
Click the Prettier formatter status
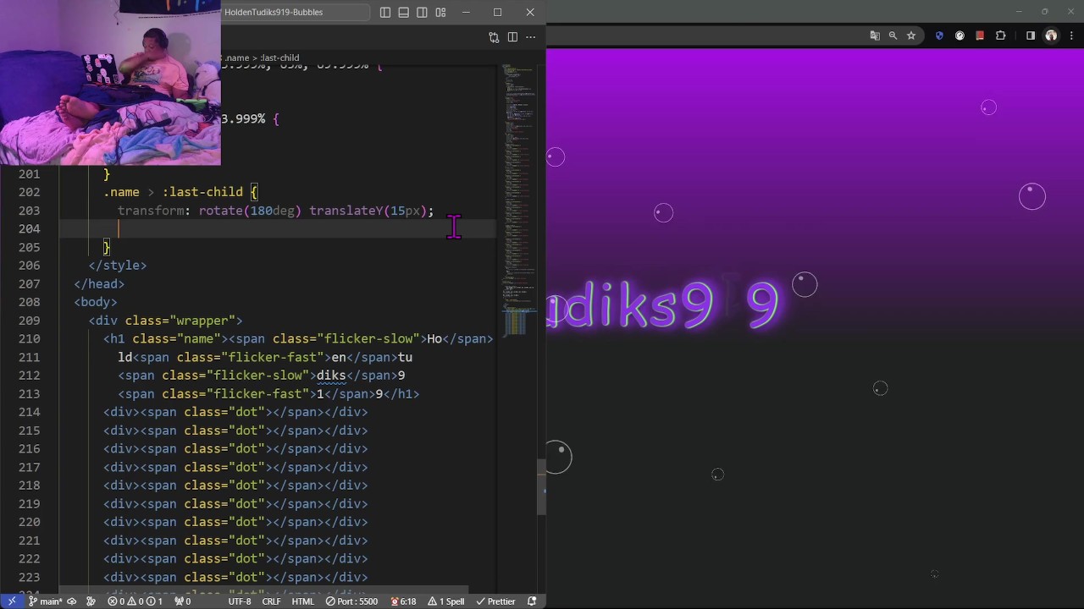tap(495, 601)
